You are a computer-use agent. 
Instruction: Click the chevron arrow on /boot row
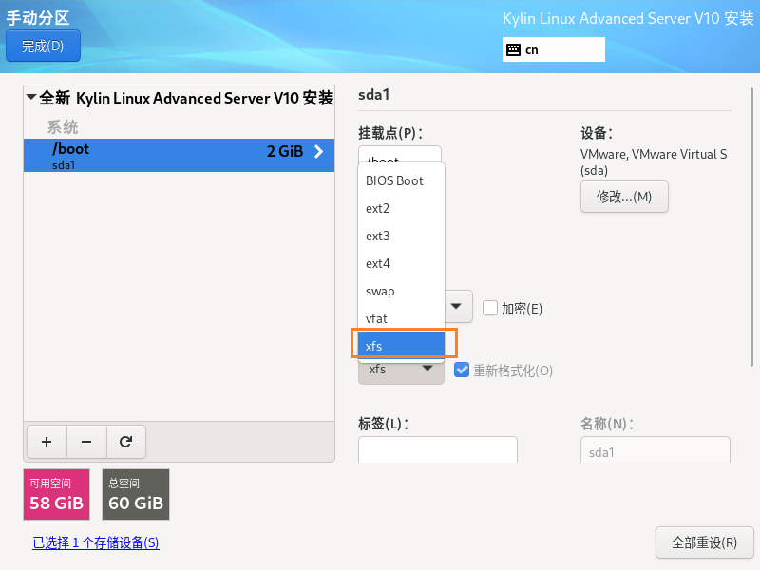[x=318, y=152]
